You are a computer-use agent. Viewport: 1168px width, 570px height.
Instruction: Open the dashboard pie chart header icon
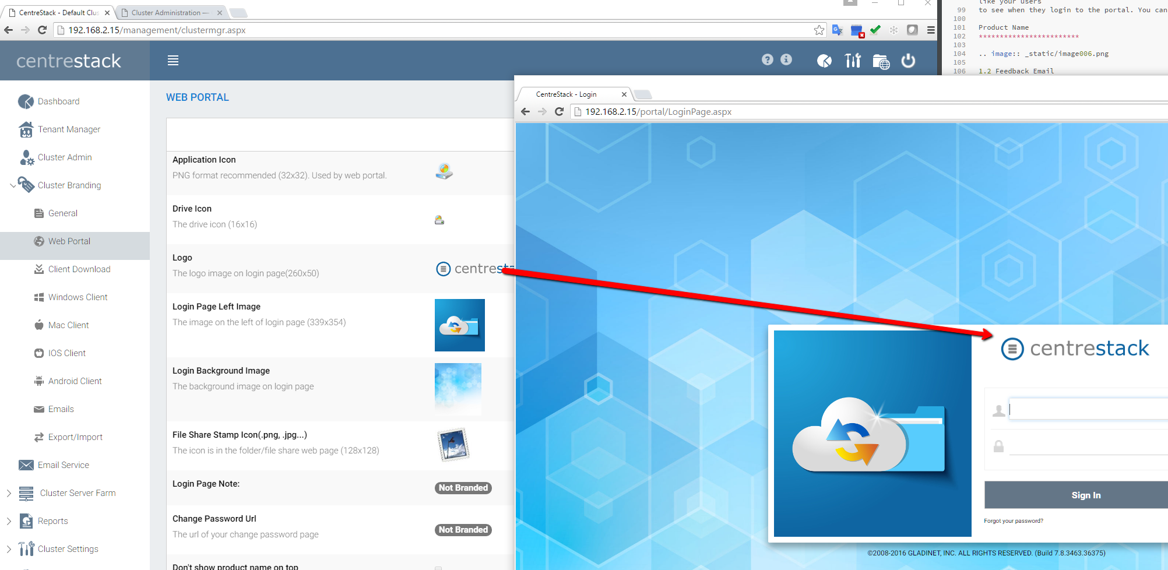825,61
